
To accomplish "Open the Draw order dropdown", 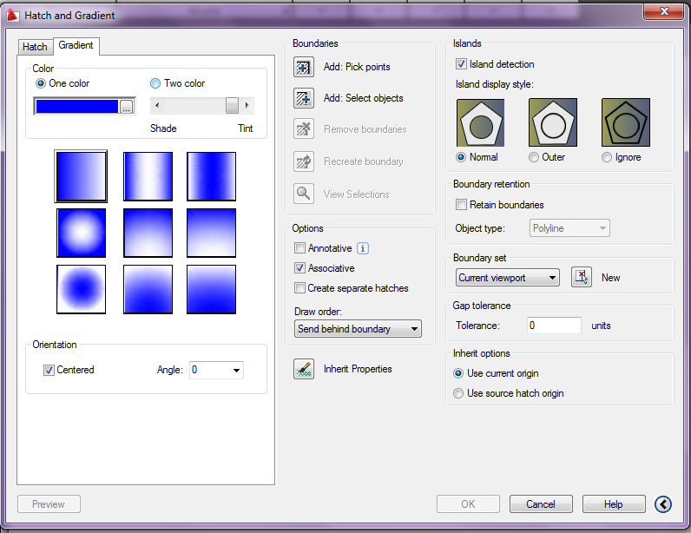I will click(x=358, y=329).
